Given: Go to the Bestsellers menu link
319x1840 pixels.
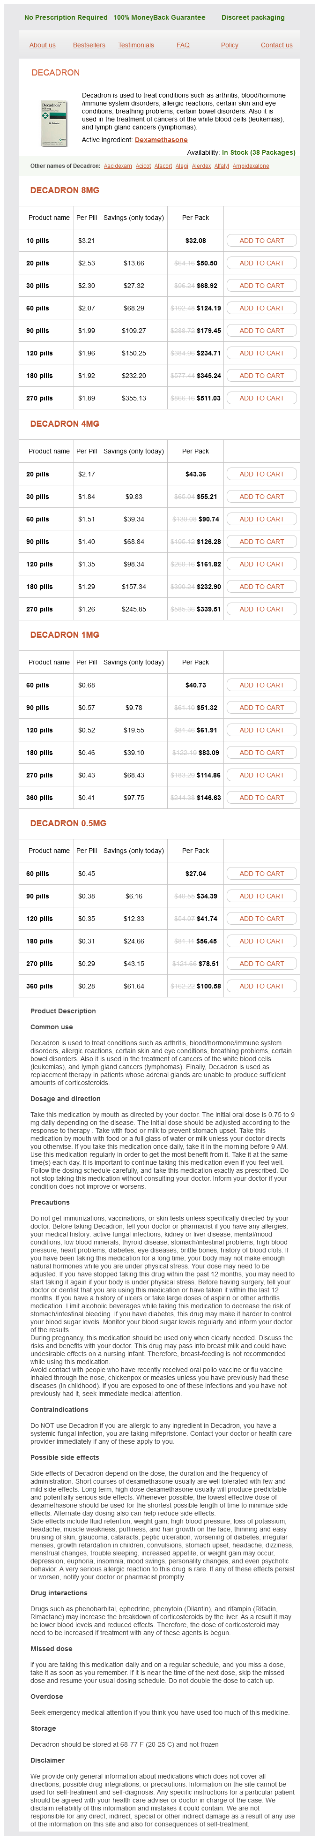Looking at the screenshot, I should [x=89, y=45].
